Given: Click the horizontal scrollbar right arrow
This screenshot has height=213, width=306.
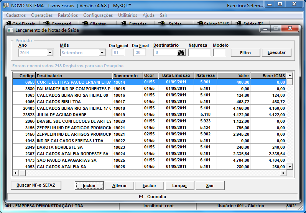Looking at the screenshot, I should tap(283, 173).
